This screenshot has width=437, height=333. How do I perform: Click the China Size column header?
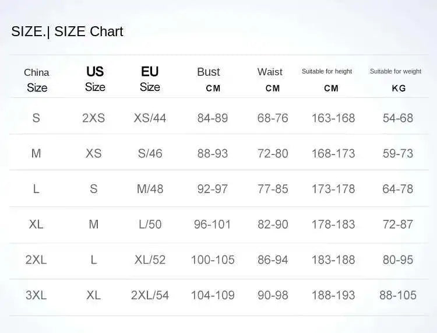click(x=37, y=80)
